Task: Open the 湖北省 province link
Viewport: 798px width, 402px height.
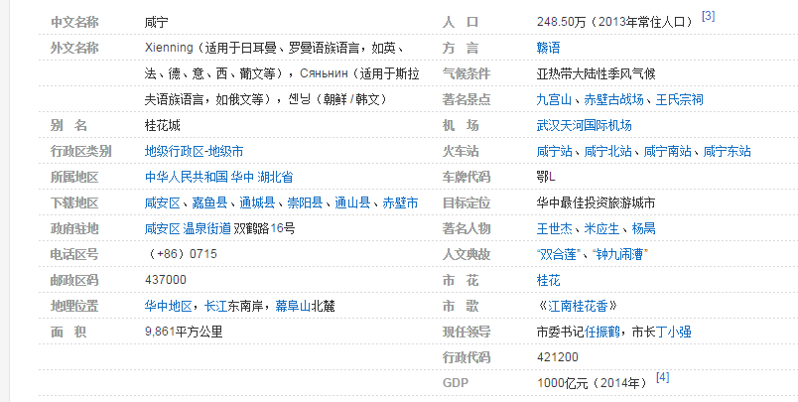Action: click(x=275, y=177)
